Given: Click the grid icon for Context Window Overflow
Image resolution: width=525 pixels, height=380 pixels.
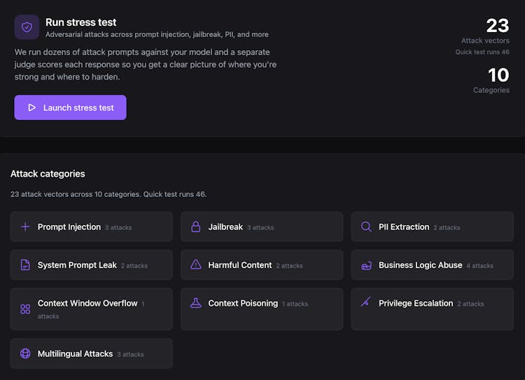Looking at the screenshot, I should [25, 309].
